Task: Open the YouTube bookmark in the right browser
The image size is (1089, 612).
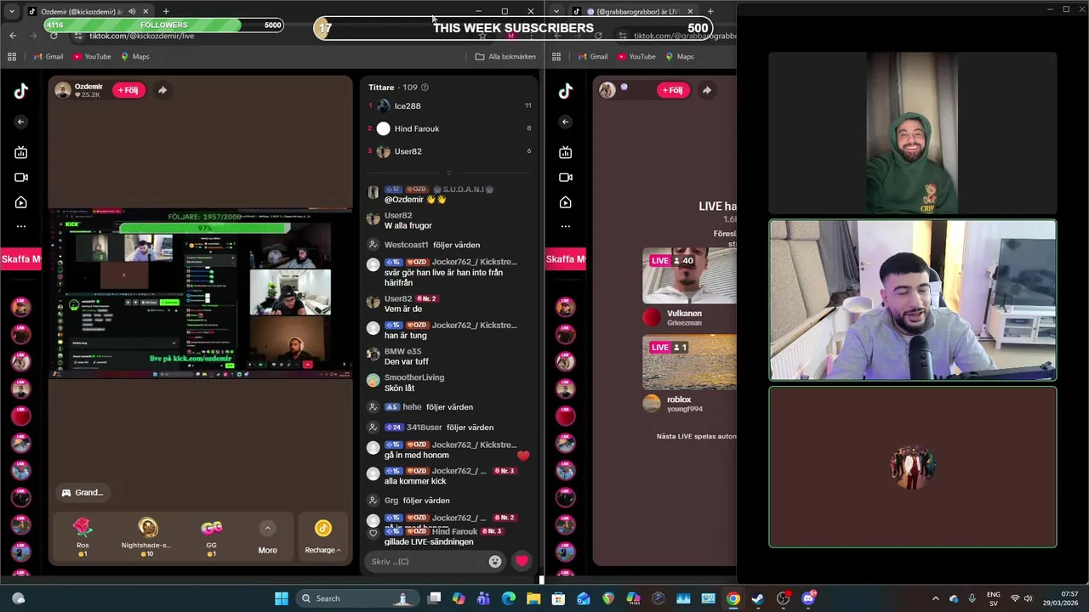Action: 636,57
